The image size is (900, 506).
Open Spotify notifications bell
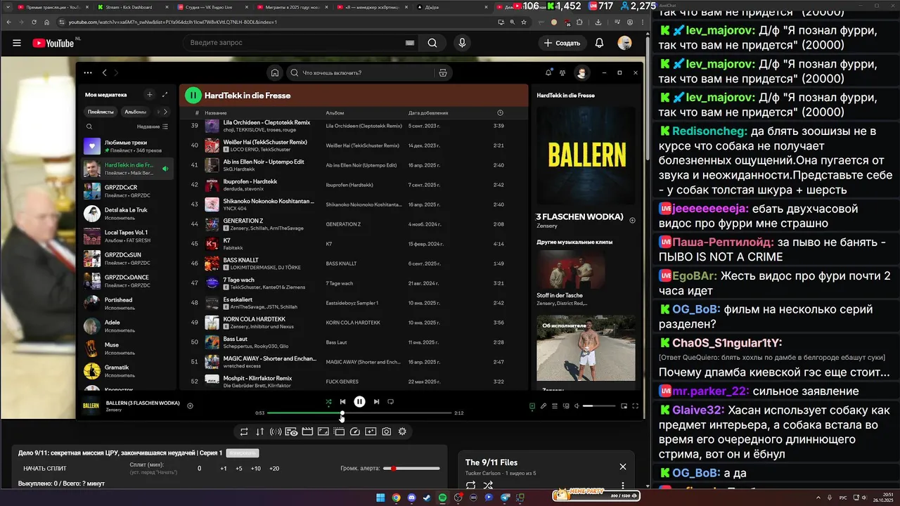(x=548, y=72)
